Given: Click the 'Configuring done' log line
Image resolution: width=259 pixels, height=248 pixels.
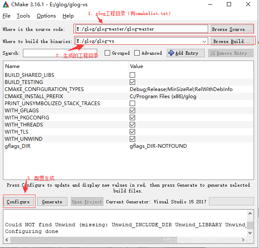Looking at the screenshot, I should [x=32, y=231].
